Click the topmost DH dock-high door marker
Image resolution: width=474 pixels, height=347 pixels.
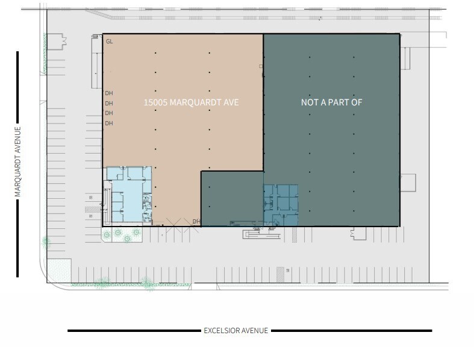click(109, 93)
